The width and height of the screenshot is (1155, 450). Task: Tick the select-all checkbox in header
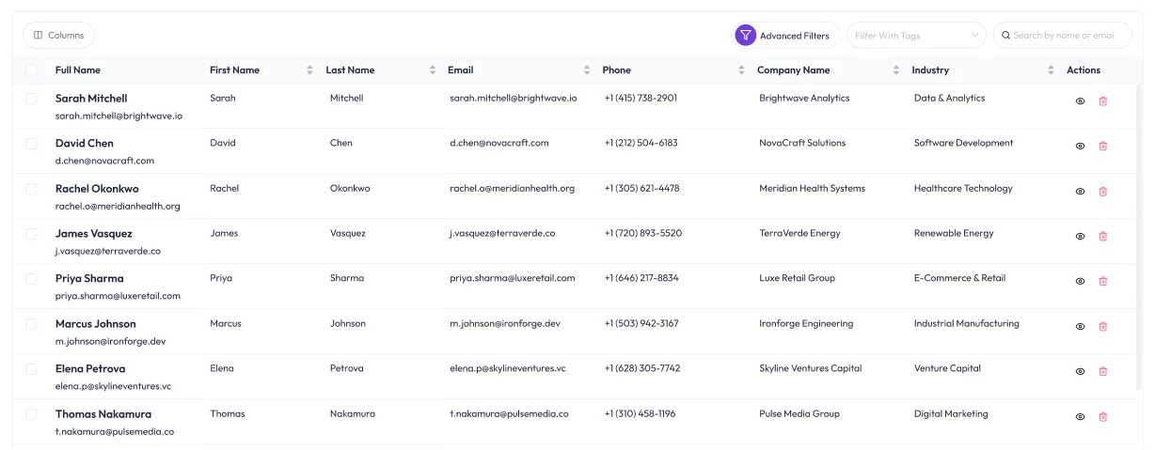pos(31,70)
